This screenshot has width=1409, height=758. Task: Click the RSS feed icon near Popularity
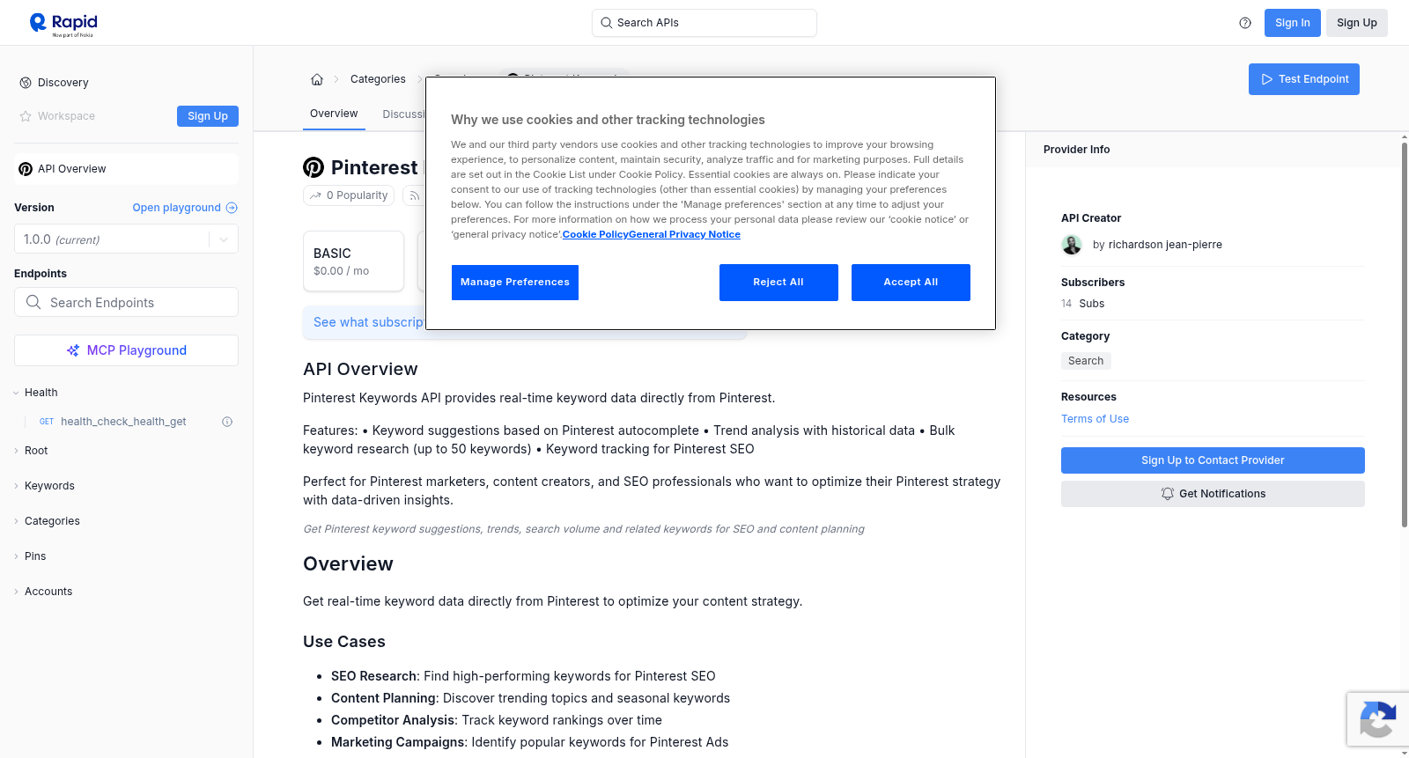pos(414,195)
